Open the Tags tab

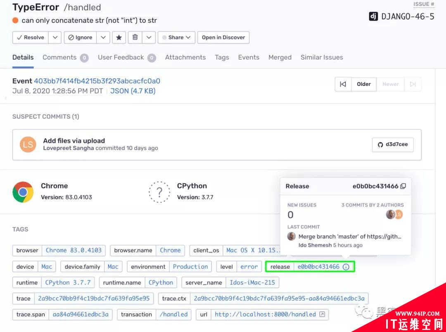[222, 57]
